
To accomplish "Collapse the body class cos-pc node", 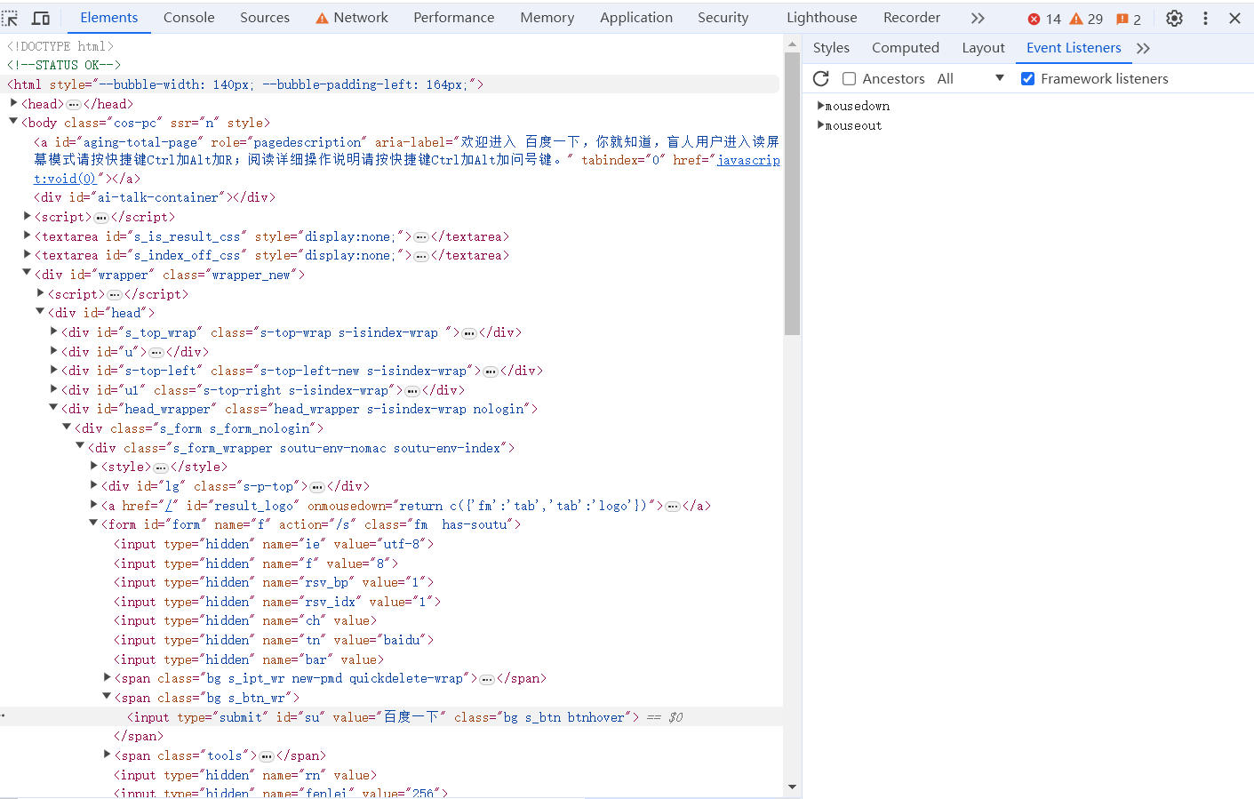I will 13,122.
